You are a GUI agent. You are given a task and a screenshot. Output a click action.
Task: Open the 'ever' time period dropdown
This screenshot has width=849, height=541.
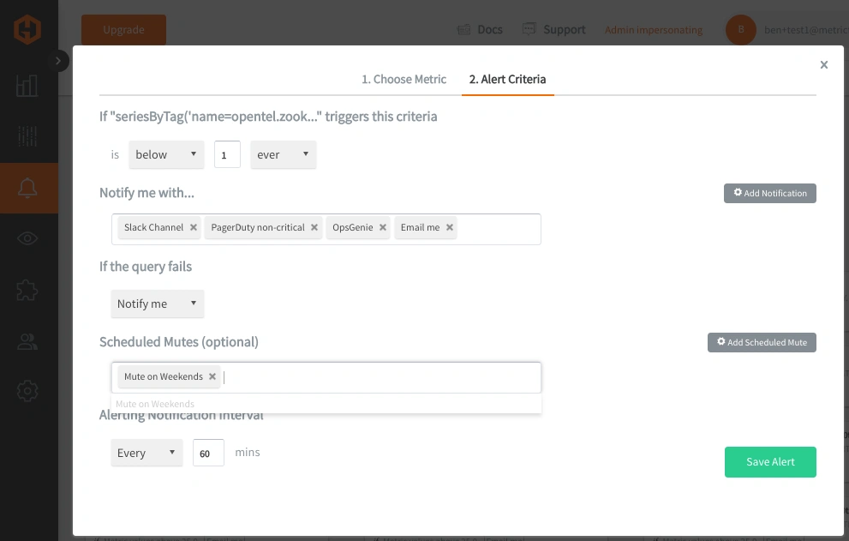tap(283, 155)
